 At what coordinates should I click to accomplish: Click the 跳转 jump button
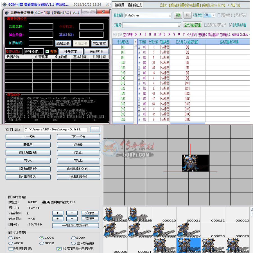(78, 145)
